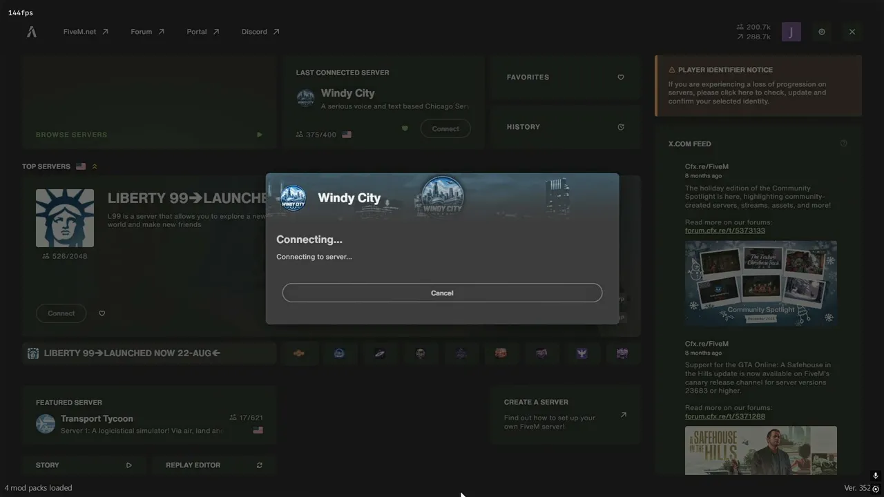Image resolution: width=884 pixels, height=497 pixels.
Task: Select the blue round badge server icon
Action: [339, 353]
